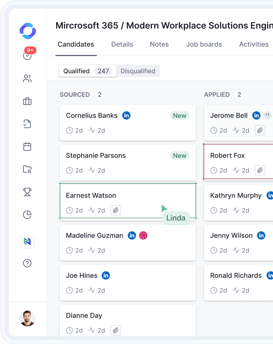Open Cornelius Banks candidate card
The height and width of the screenshot is (344, 273).
tap(127, 122)
